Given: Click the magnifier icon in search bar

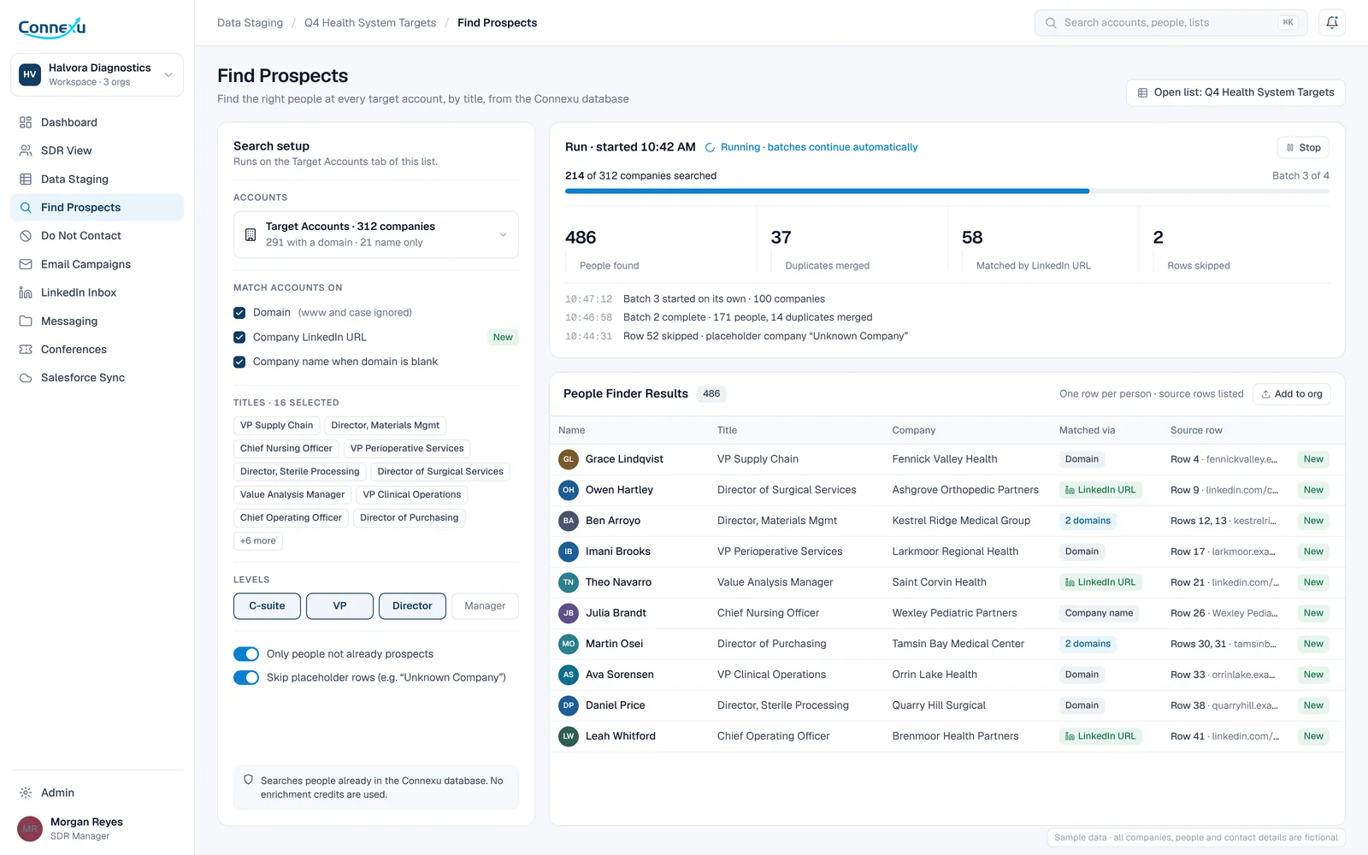Looking at the screenshot, I should click(x=1051, y=23).
